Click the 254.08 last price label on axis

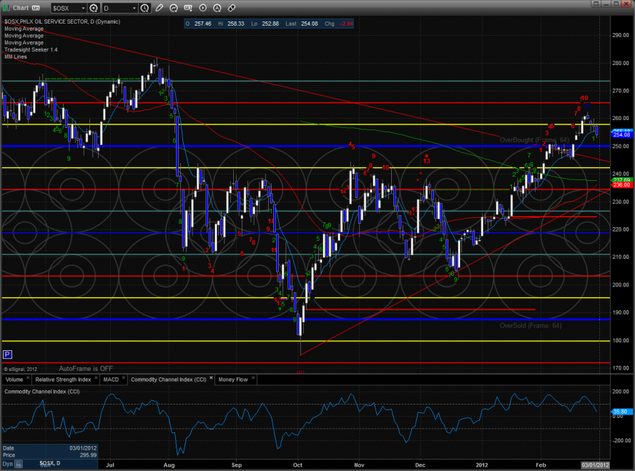621,134
